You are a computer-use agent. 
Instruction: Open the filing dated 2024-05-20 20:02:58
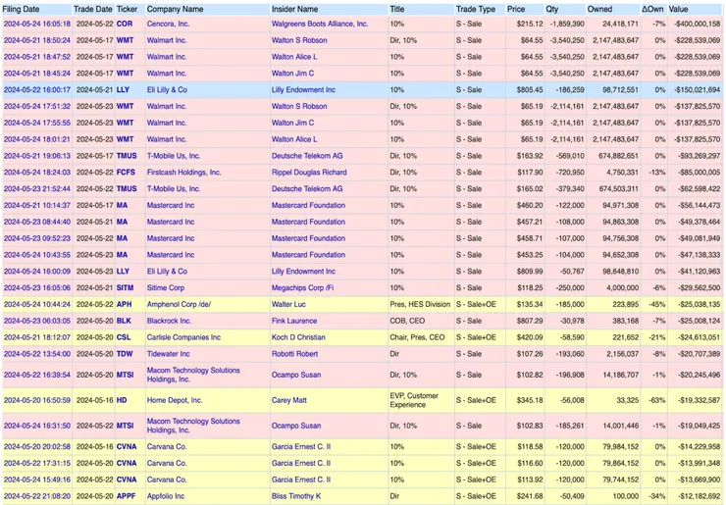pyautogui.click(x=37, y=447)
